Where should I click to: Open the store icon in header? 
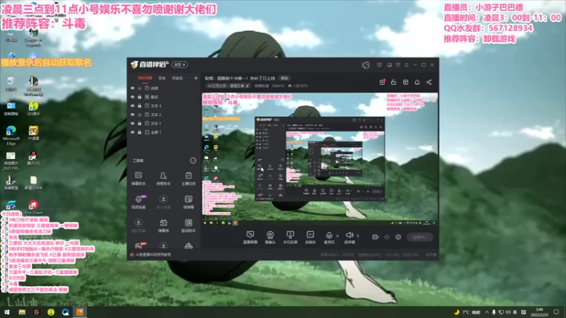tap(405, 82)
